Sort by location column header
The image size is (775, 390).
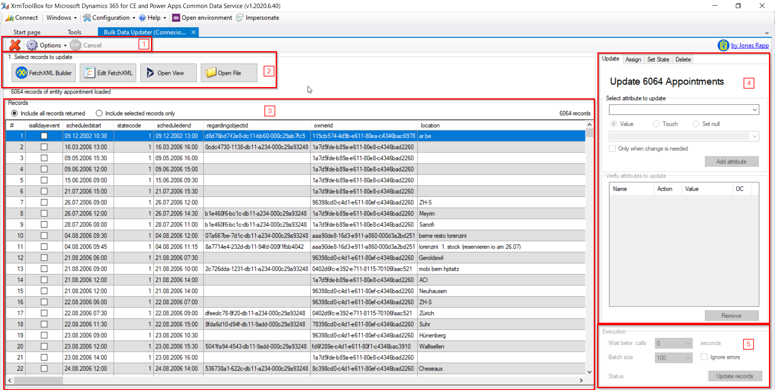[x=501, y=126]
